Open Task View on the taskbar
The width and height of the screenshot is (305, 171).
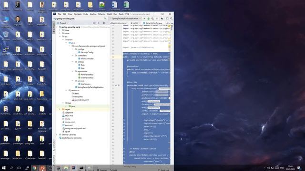pos(19,168)
